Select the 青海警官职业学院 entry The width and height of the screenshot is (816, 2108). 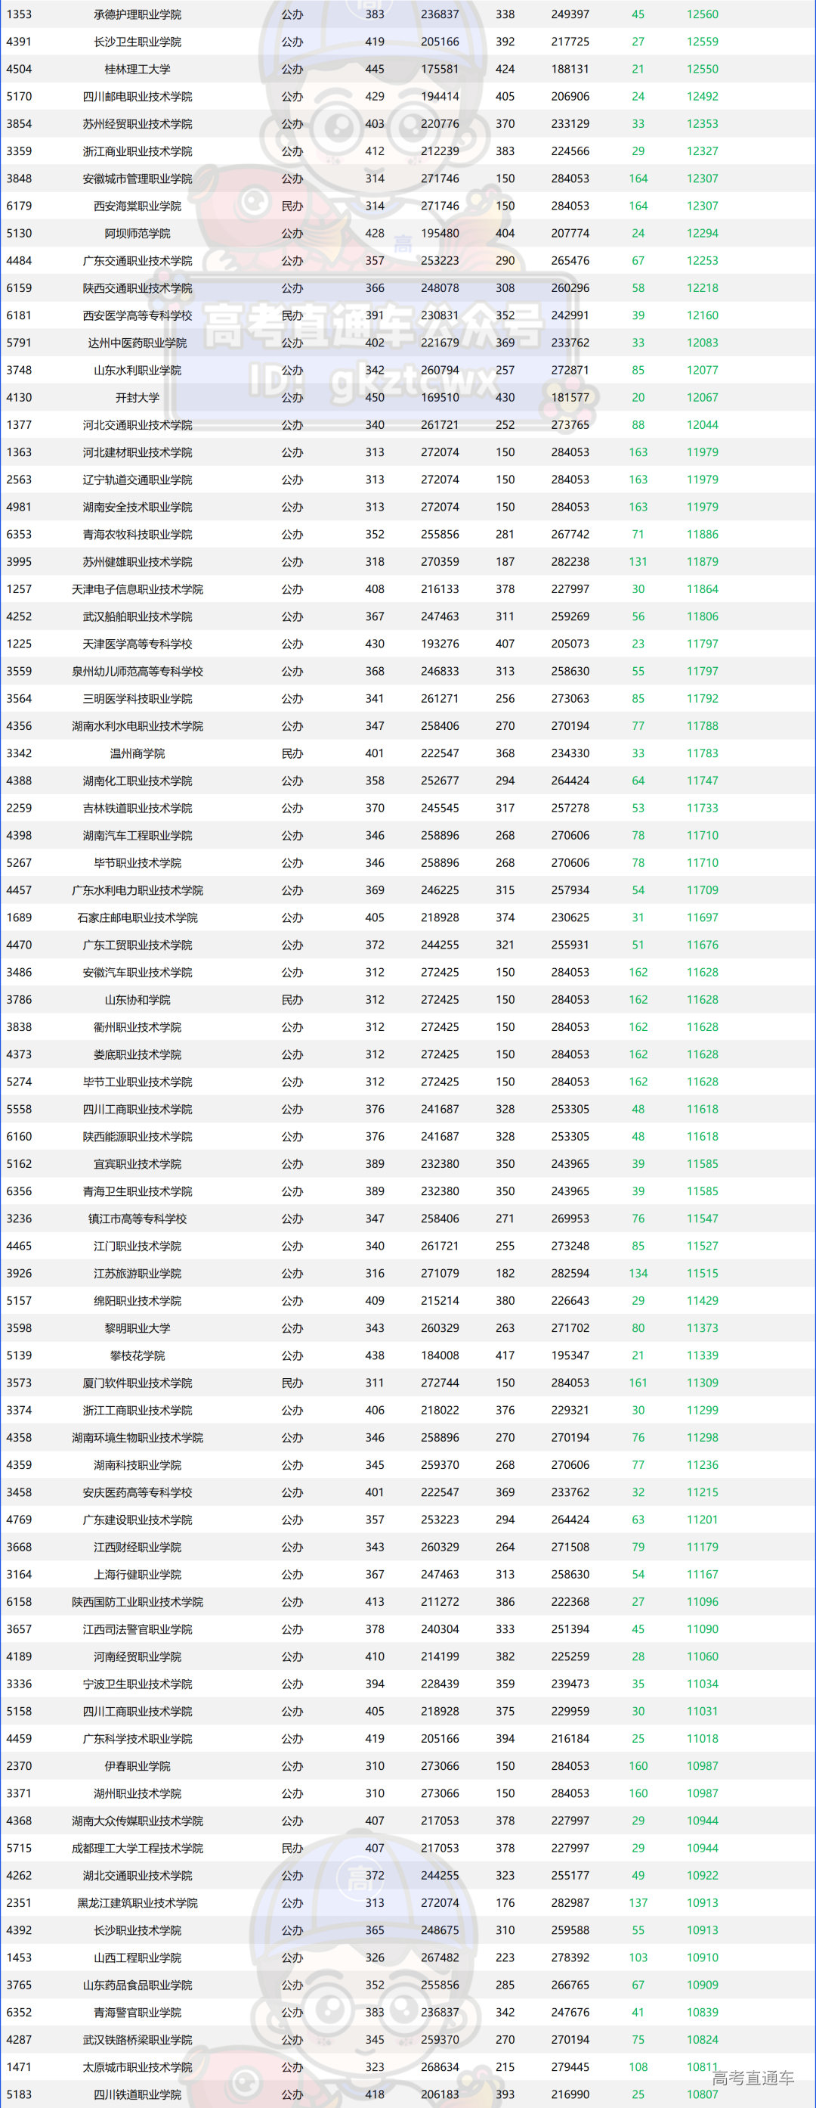(x=138, y=2012)
